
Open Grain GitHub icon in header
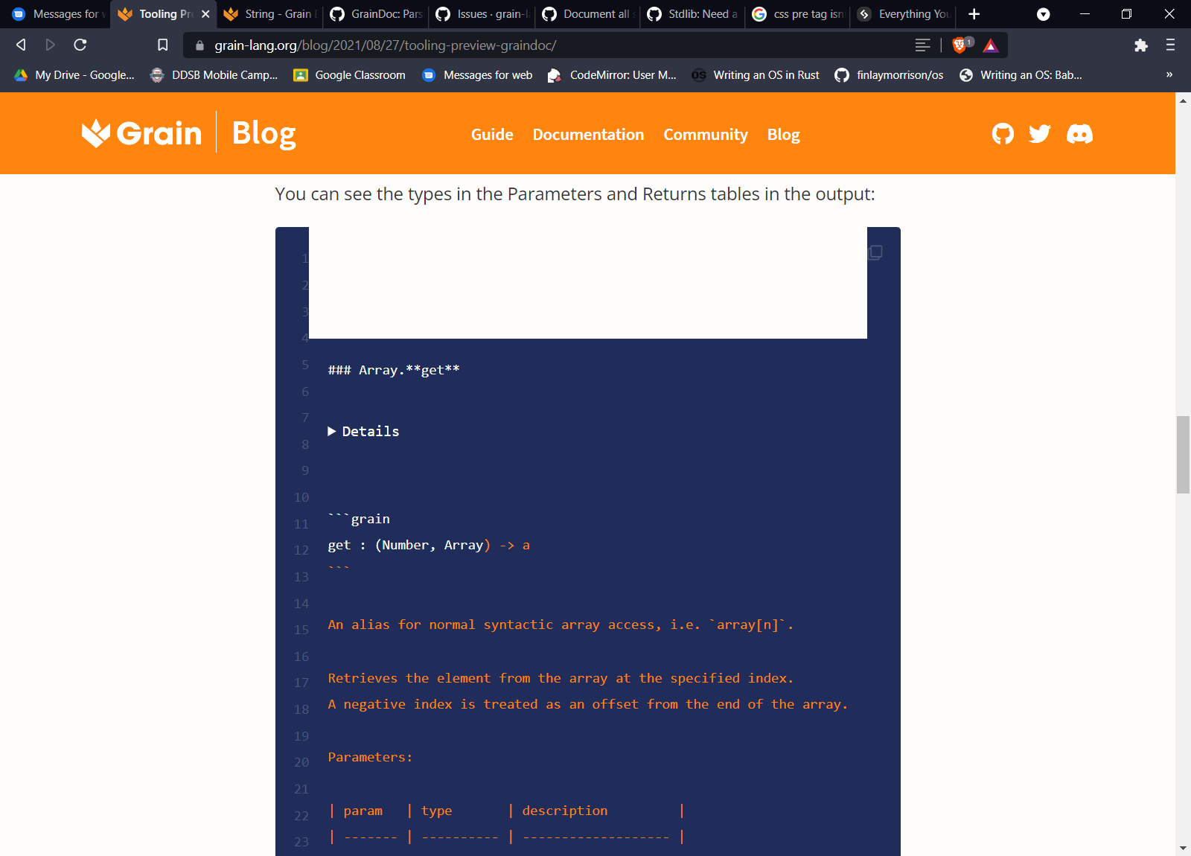(x=1003, y=134)
